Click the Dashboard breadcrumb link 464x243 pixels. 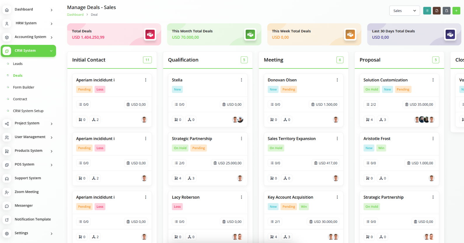(x=75, y=15)
